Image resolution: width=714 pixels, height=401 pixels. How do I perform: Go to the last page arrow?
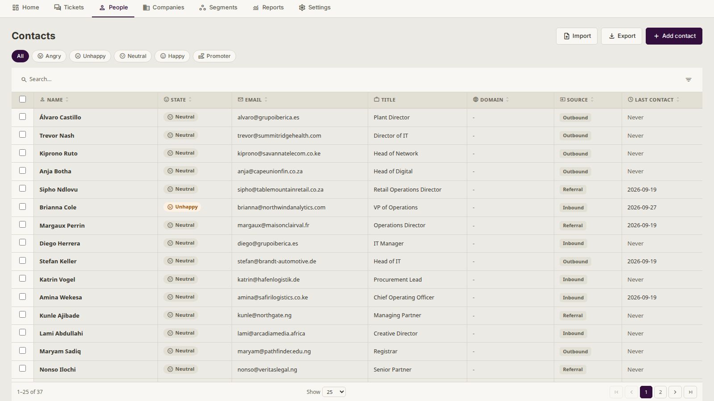click(690, 392)
